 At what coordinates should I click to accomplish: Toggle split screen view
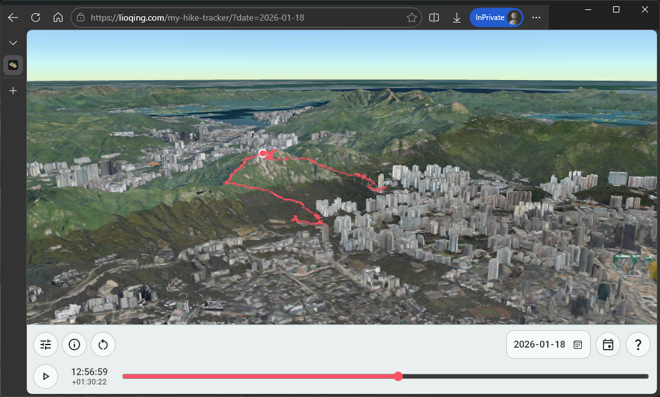coord(434,18)
